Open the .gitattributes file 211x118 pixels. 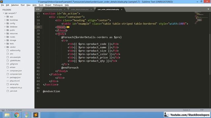15,60
